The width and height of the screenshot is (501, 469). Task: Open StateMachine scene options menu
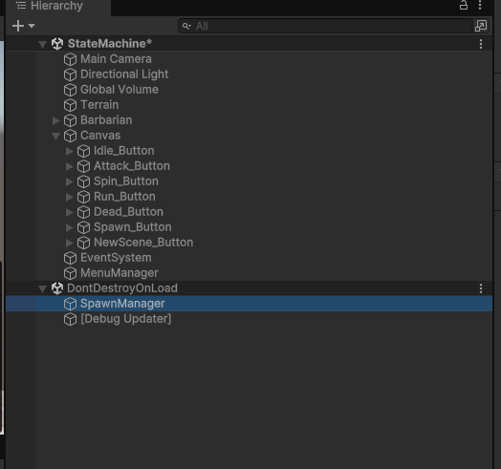click(x=481, y=44)
